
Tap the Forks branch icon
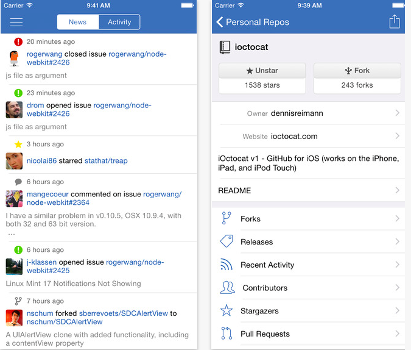[x=227, y=218]
